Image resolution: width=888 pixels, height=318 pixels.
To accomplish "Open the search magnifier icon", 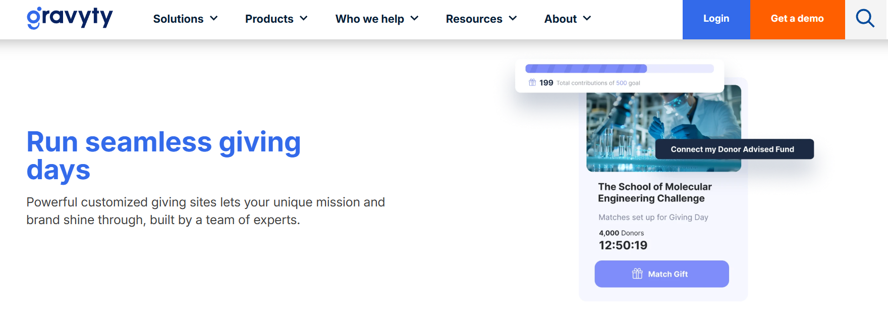I will pos(865,19).
